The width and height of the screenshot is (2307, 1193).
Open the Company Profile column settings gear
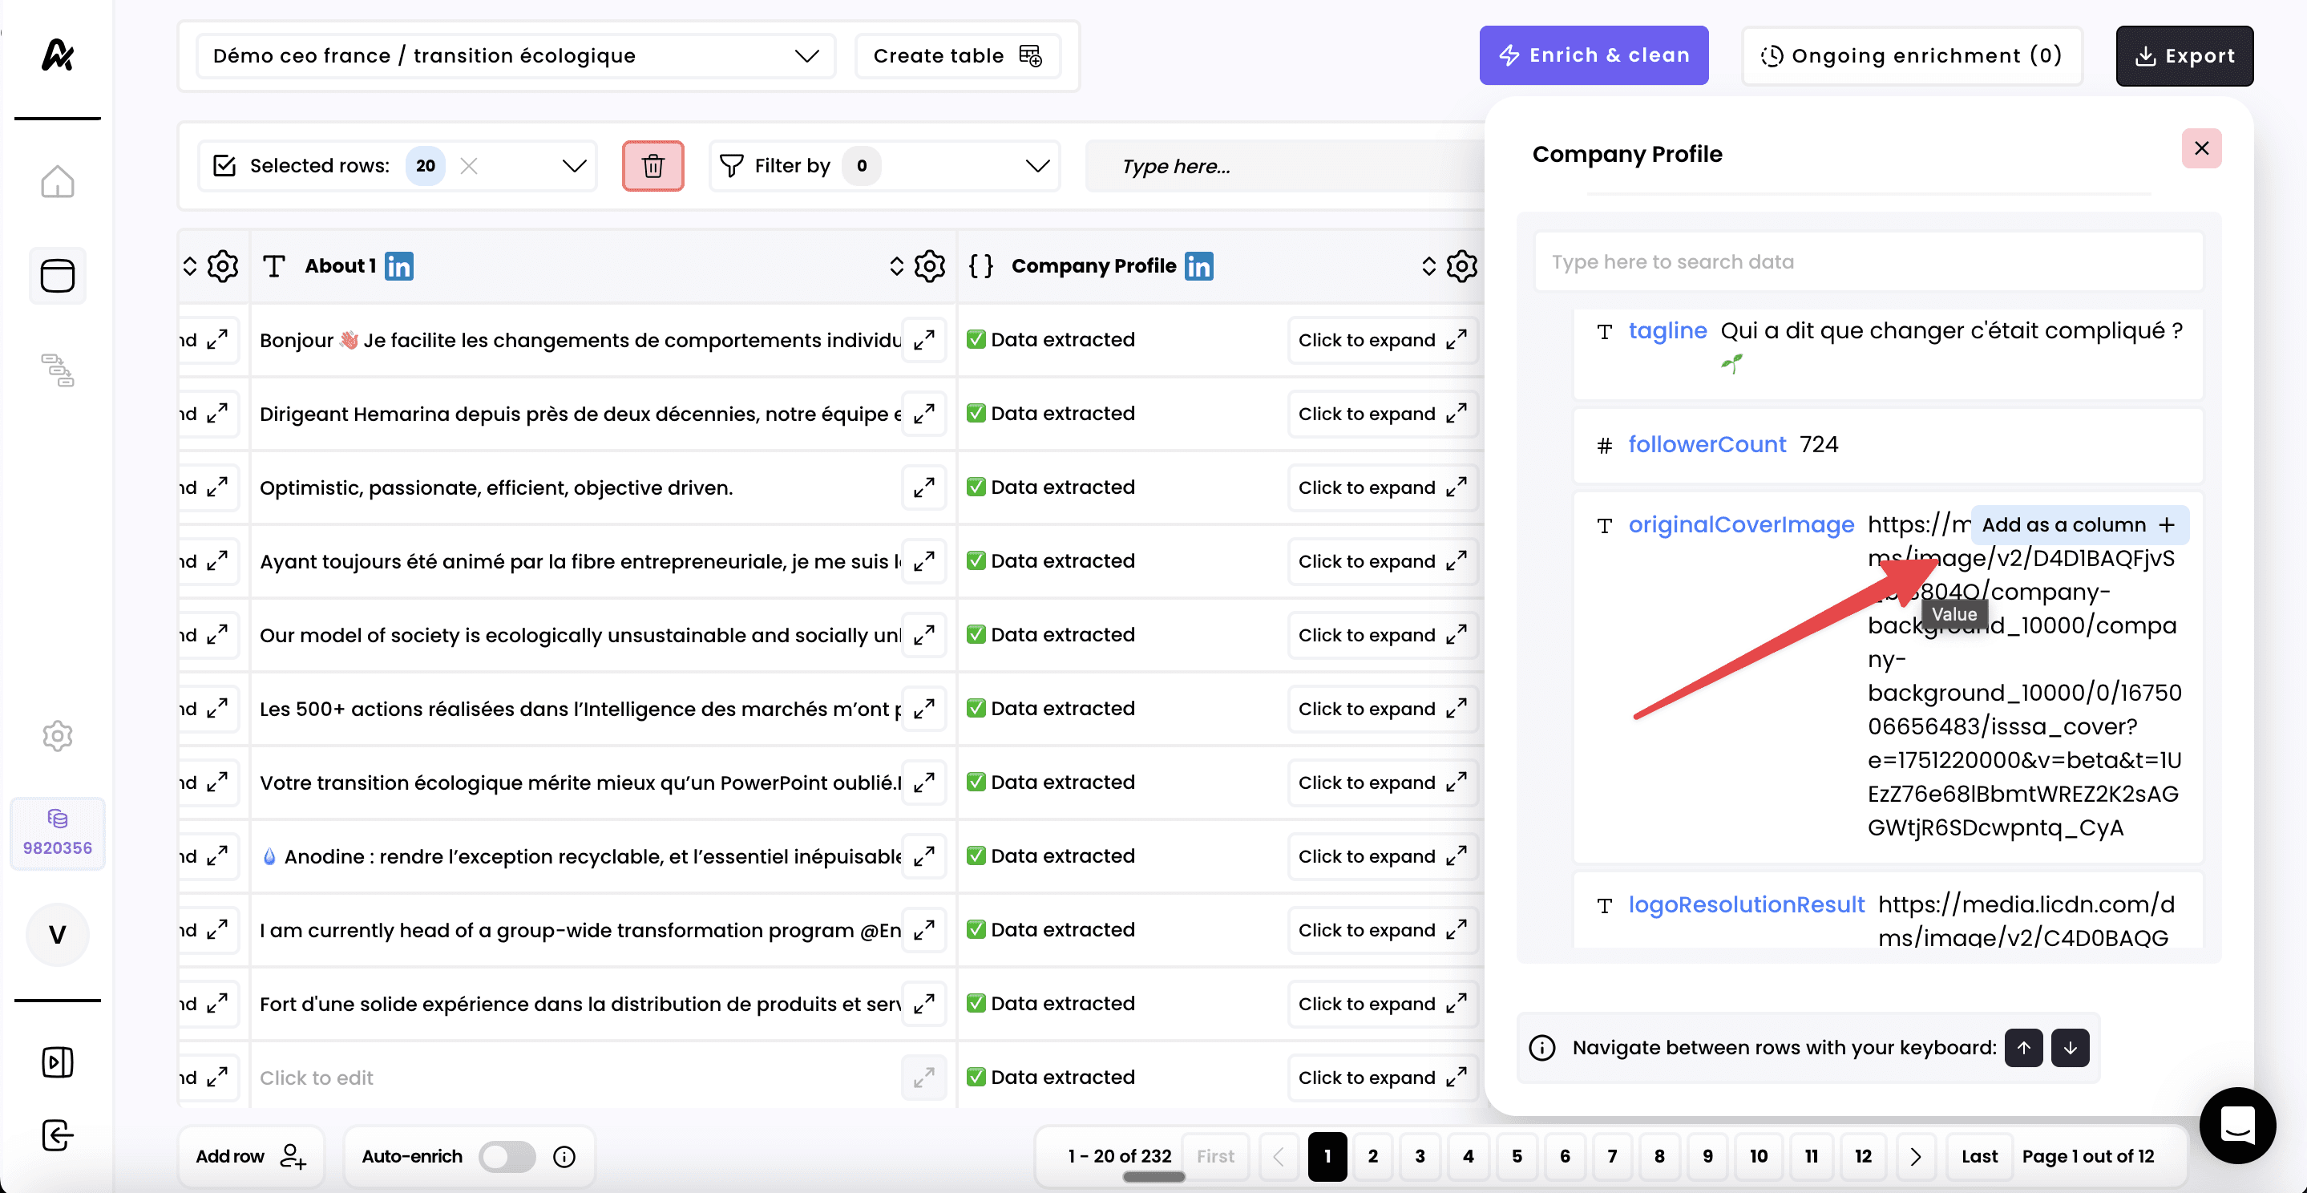point(1461,266)
